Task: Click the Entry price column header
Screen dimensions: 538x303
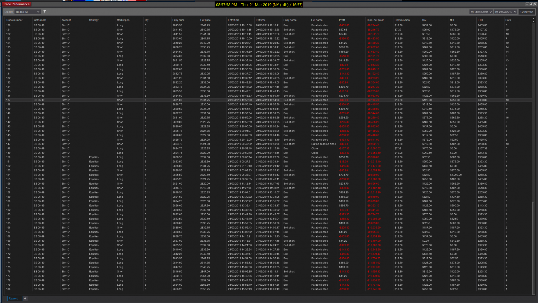Action: point(178,20)
